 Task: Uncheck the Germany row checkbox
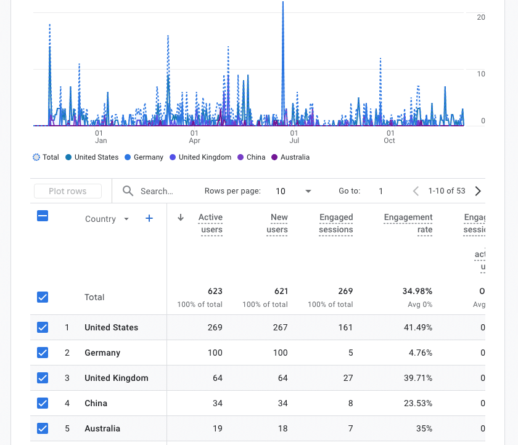[x=43, y=353]
